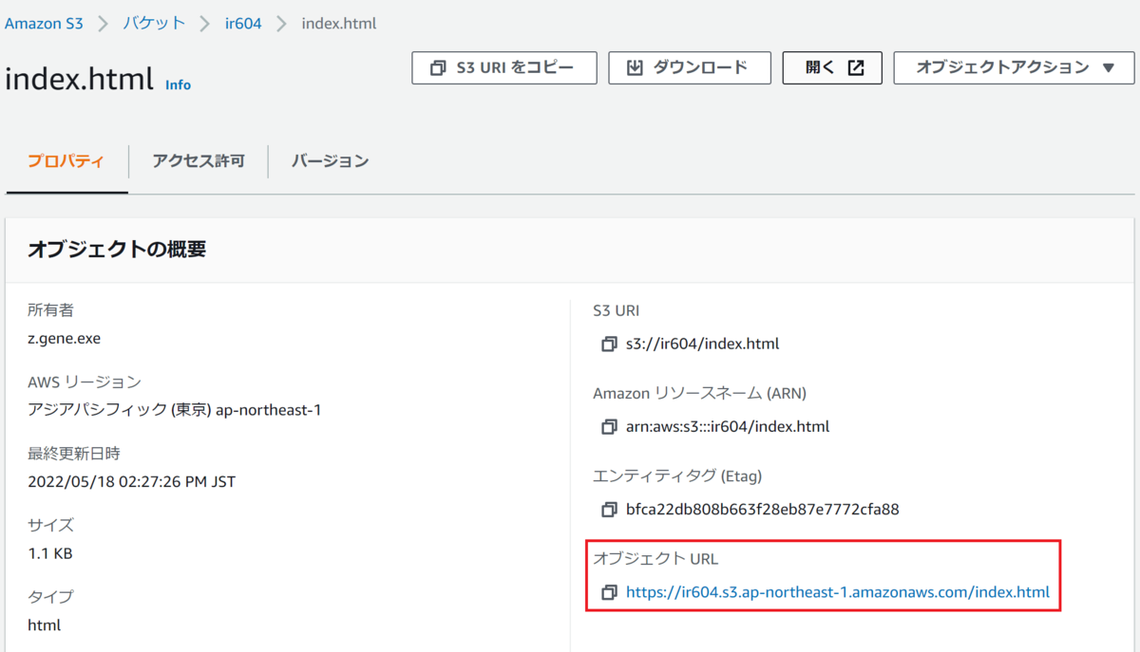This screenshot has height=652, width=1140.
Task: Click the ダウンロード button
Action: tap(690, 67)
